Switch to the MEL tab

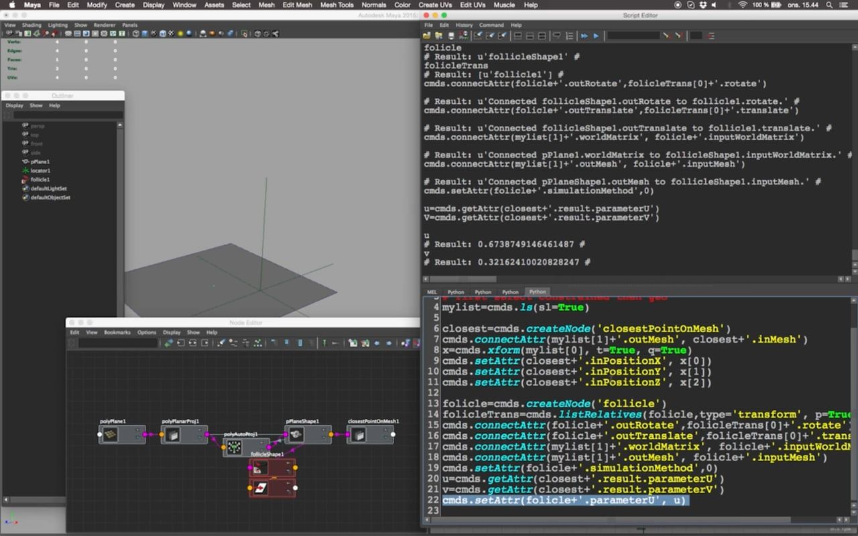coord(432,292)
